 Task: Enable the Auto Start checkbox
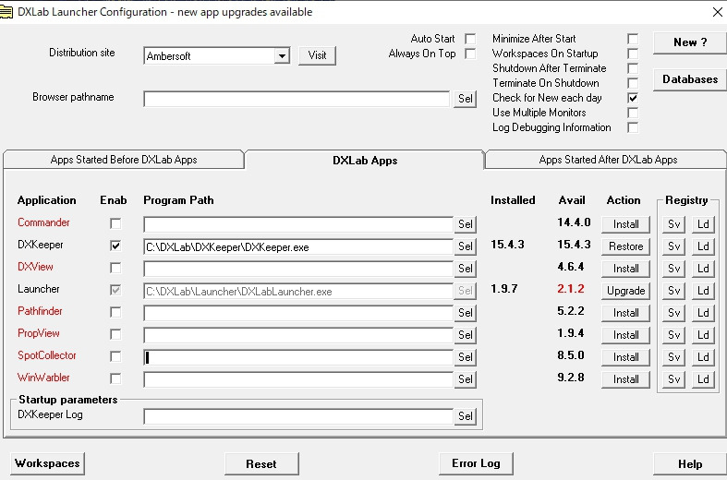(x=470, y=39)
